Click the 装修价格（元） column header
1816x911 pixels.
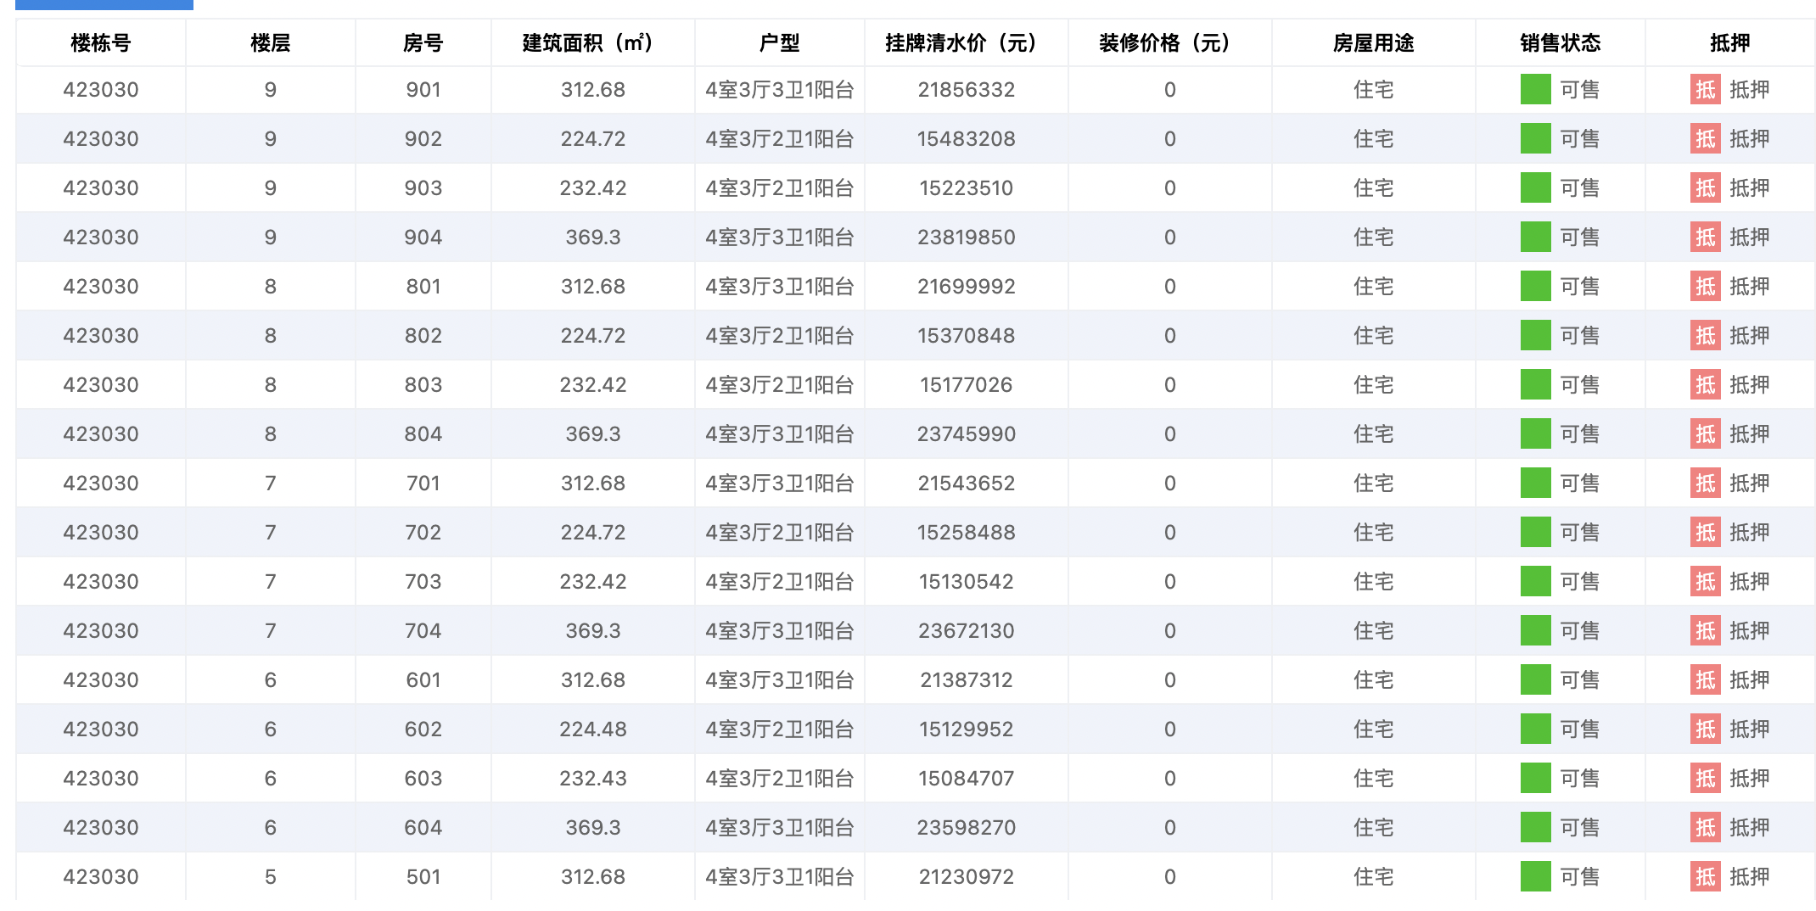tap(1170, 43)
